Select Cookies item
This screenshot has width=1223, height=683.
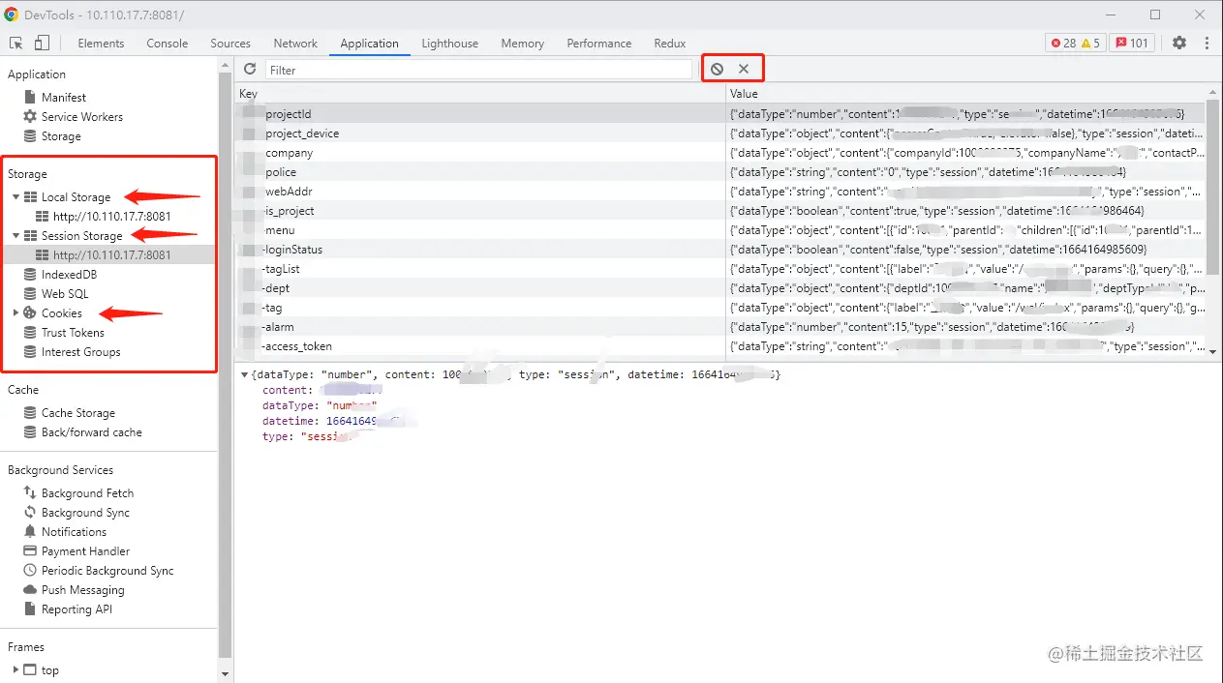pyautogui.click(x=62, y=313)
